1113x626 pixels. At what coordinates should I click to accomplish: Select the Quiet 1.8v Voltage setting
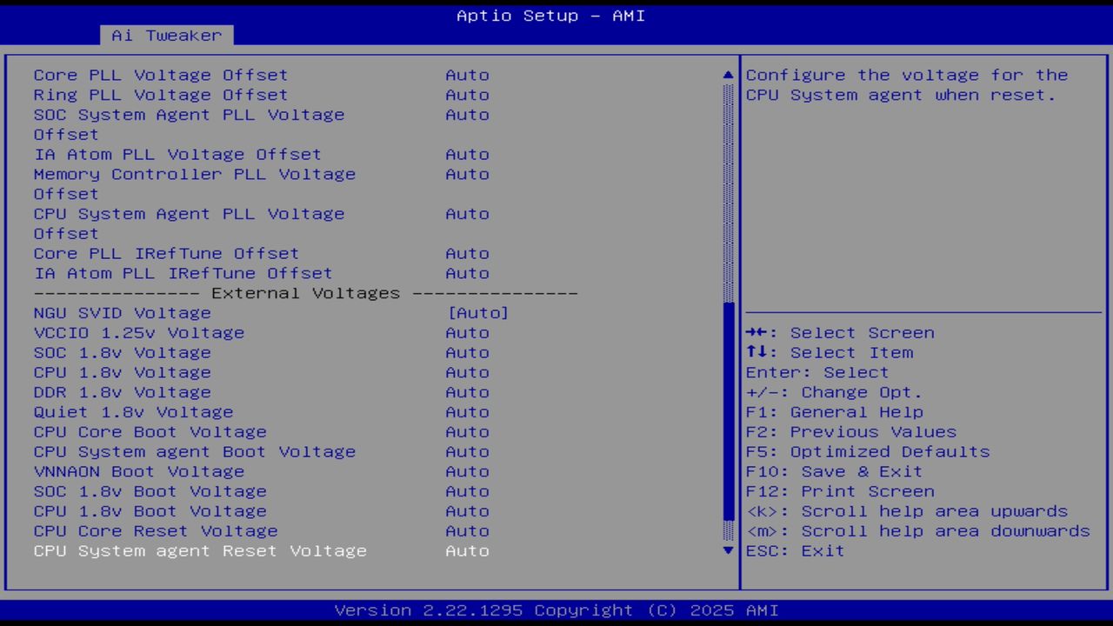tap(133, 411)
